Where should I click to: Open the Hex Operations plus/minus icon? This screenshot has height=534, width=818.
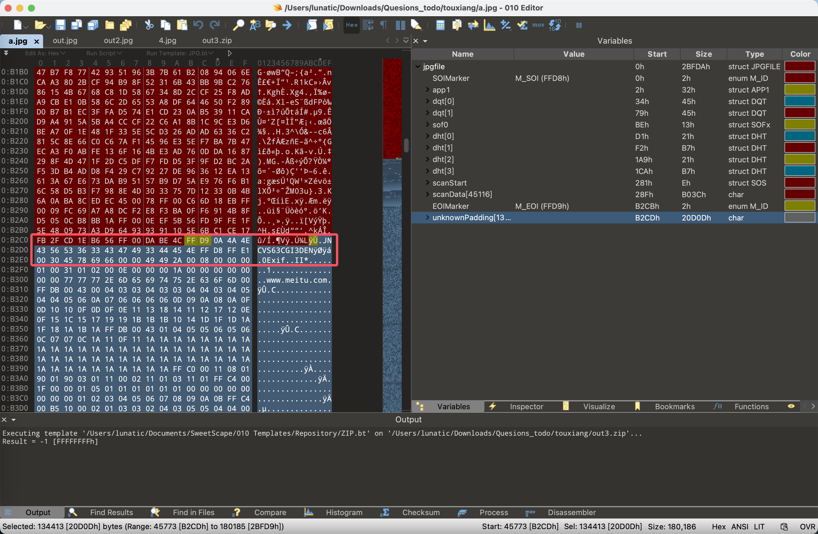506,25
